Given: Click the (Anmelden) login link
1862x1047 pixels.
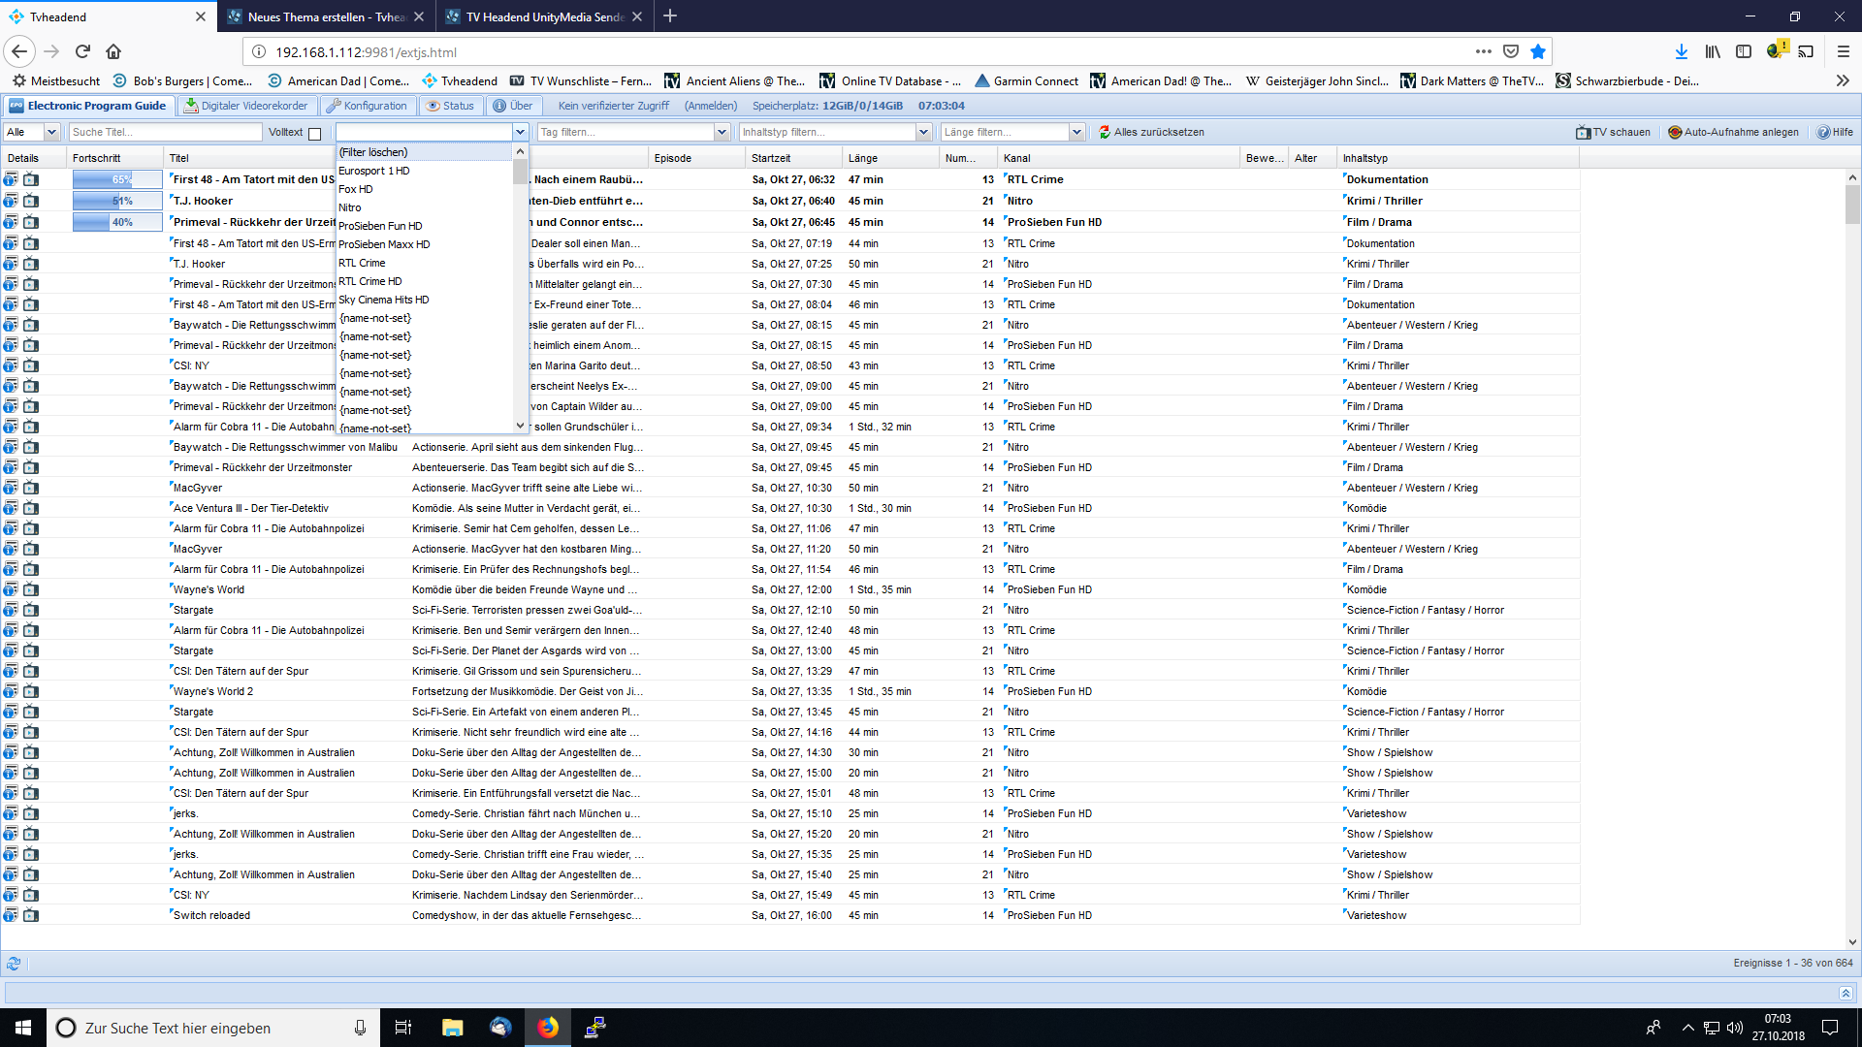Looking at the screenshot, I should pyautogui.click(x=711, y=106).
